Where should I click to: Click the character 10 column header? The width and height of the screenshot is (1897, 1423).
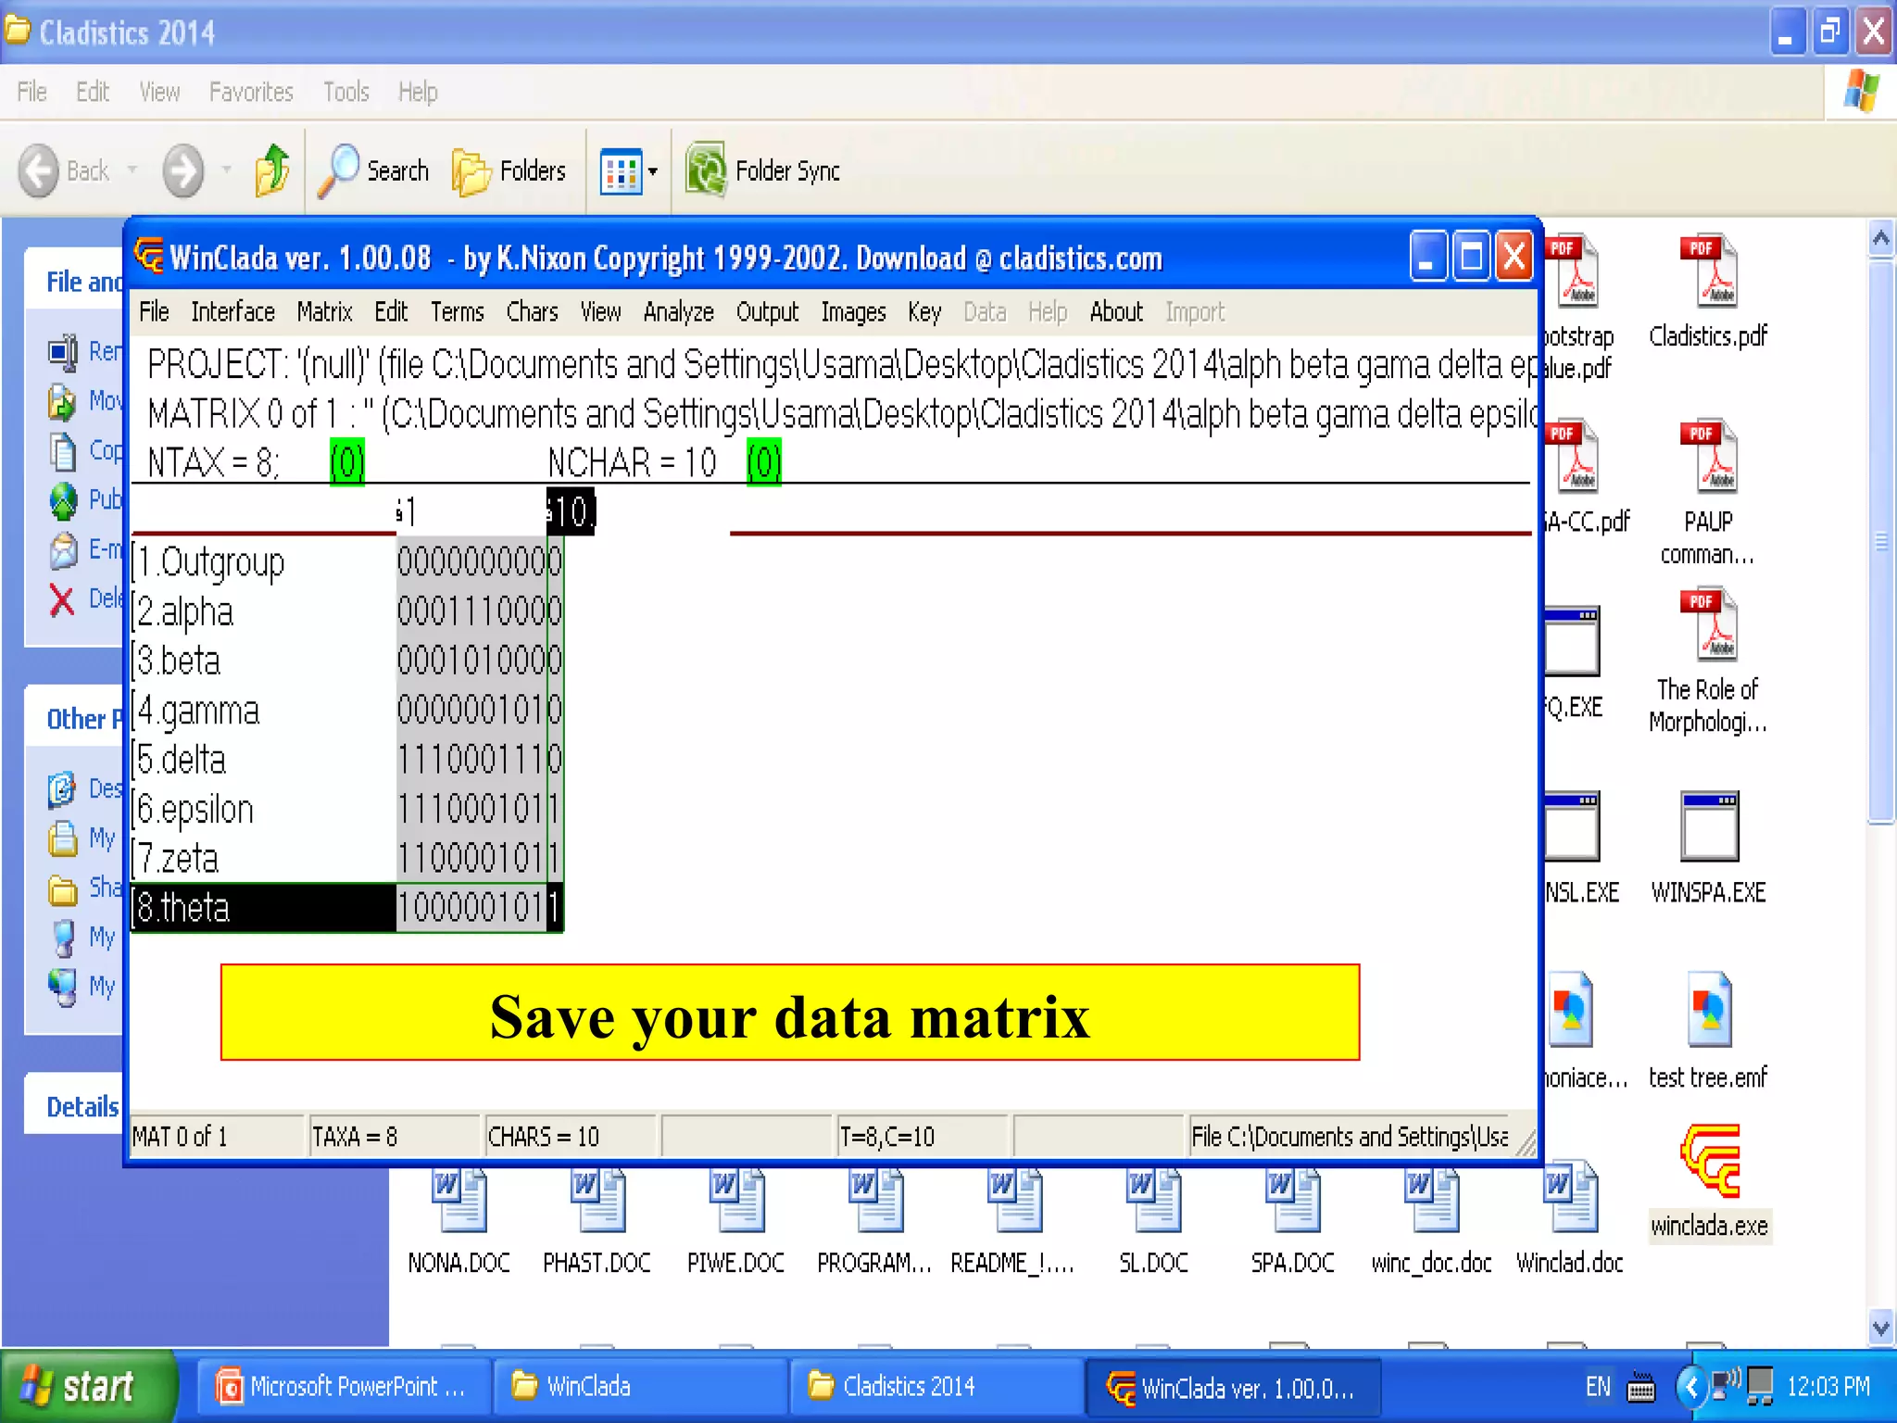point(571,511)
